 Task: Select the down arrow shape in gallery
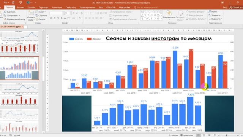point(155,15)
